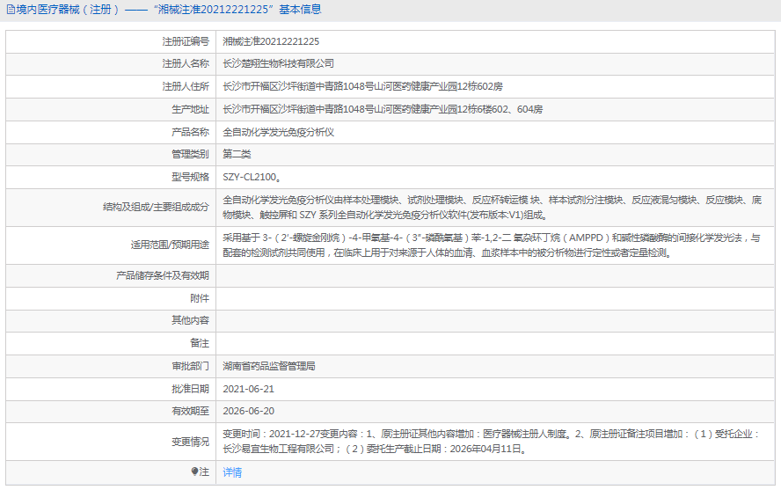Image resolution: width=781 pixels, height=490 pixels.
Task: Click the 有效期至 label
Action: (190, 411)
